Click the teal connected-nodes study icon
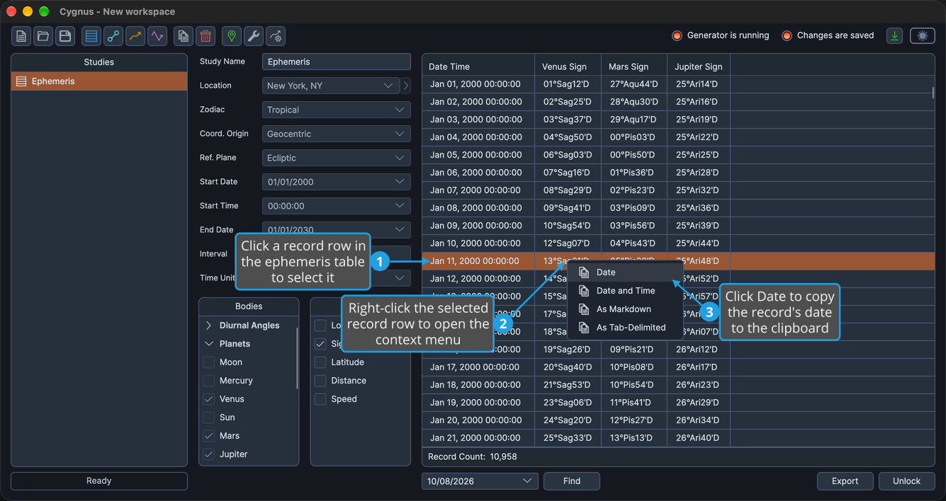 pos(113,36)
